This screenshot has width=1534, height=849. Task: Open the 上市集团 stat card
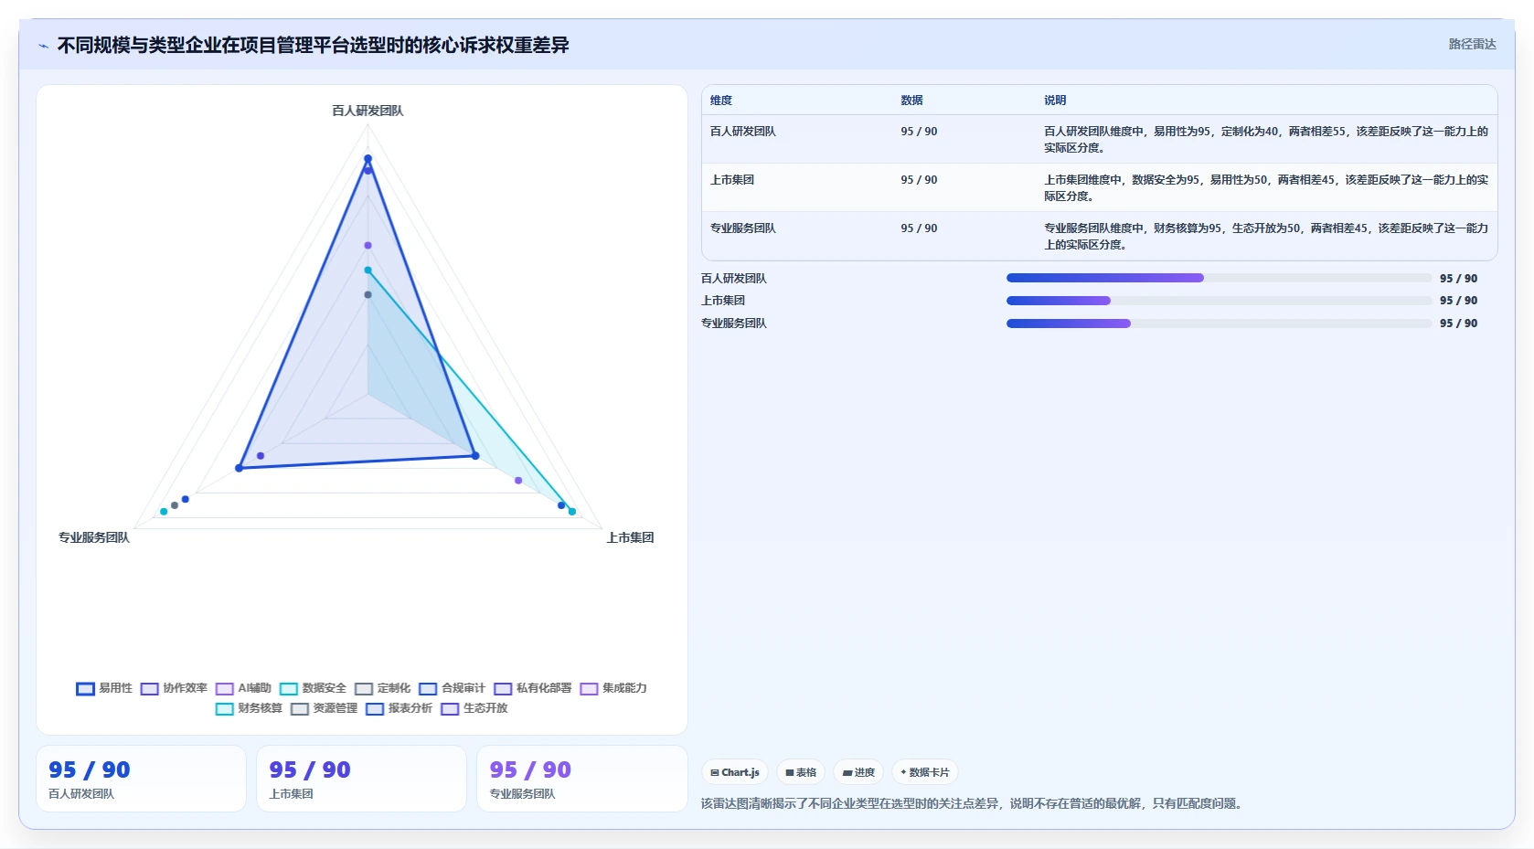click(361, 779)
